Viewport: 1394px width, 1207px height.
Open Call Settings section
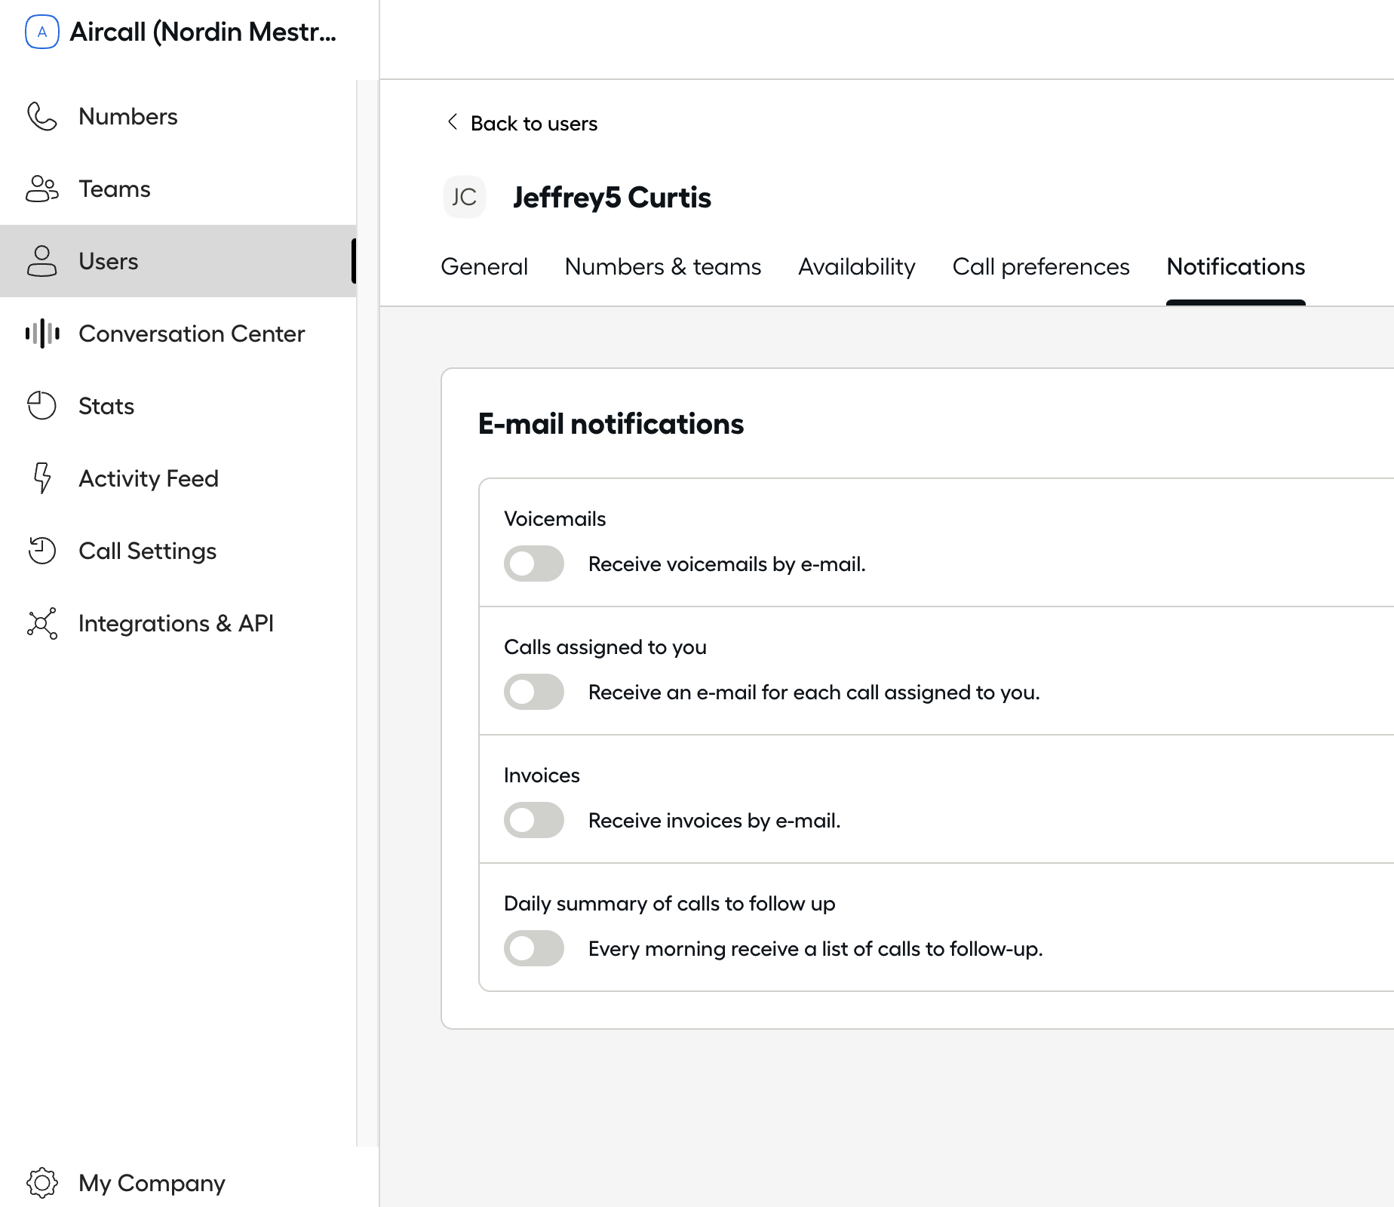(178, 551)
